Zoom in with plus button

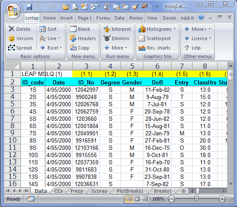tap(222, 199)
